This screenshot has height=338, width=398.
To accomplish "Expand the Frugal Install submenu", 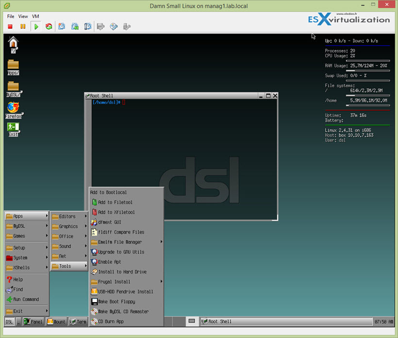I will tap(126, 282).
